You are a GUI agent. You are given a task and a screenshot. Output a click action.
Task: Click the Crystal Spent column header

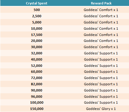37,3
